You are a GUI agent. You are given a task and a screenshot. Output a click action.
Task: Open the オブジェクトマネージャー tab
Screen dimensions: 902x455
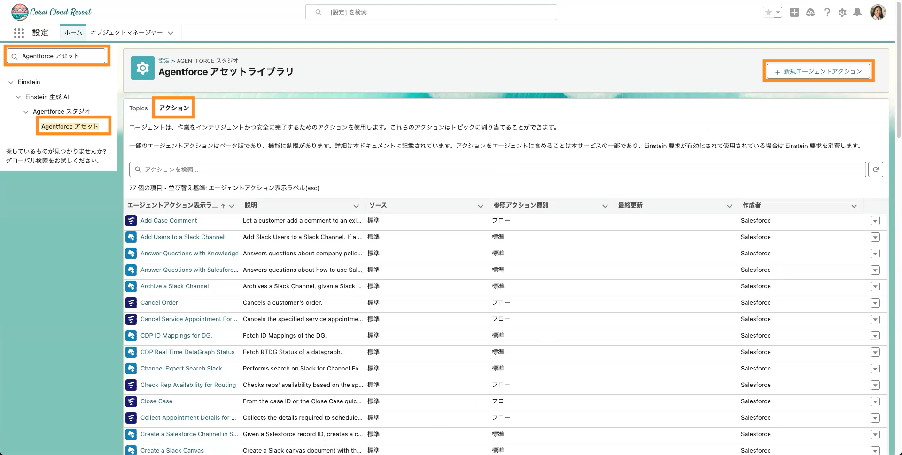pos(126,33)
